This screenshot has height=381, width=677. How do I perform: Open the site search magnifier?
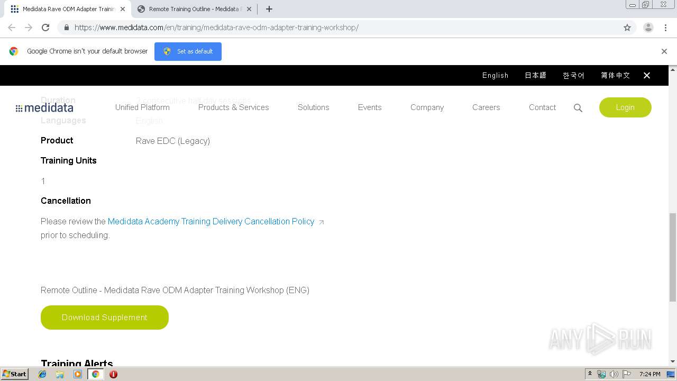point(578,108)
